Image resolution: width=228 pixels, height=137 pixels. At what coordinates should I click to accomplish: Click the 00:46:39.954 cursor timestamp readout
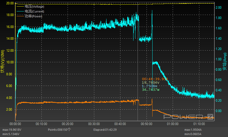(x=155, y=79)
